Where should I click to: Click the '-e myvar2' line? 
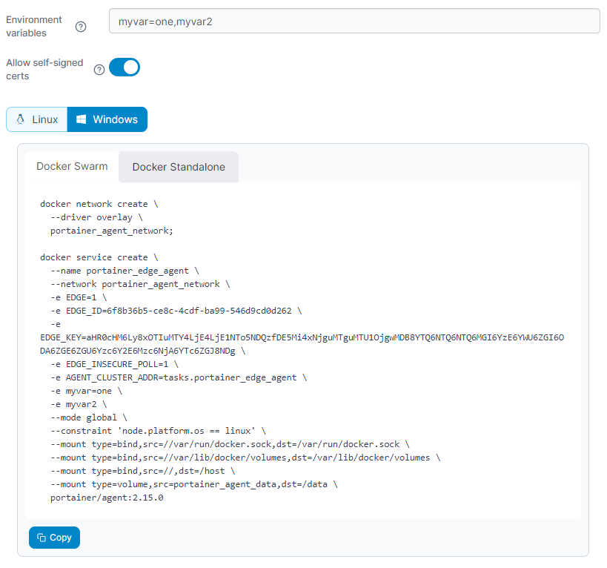click(x=79, y=405)
